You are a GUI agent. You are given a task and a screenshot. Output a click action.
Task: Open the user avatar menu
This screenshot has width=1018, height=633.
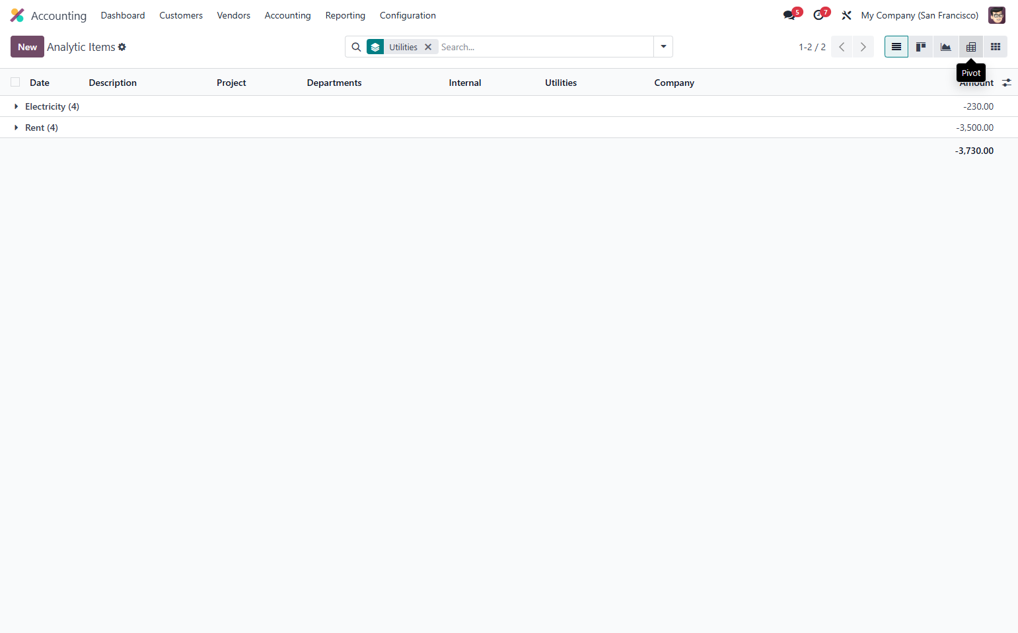point(996,15)
